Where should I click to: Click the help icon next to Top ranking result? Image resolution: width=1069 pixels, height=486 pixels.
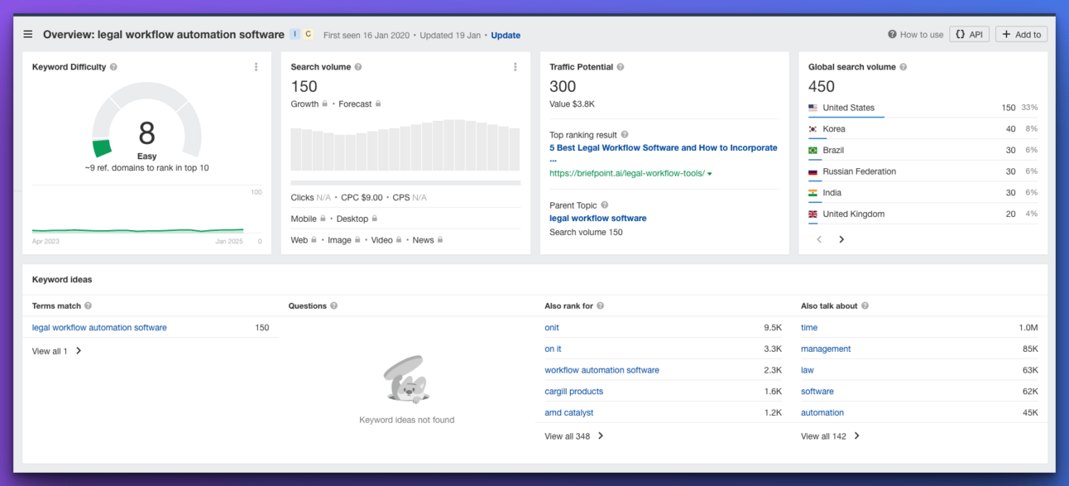point(625,134)
